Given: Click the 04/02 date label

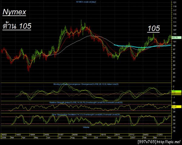Looking at the screenshot, I should click(146, 135).
